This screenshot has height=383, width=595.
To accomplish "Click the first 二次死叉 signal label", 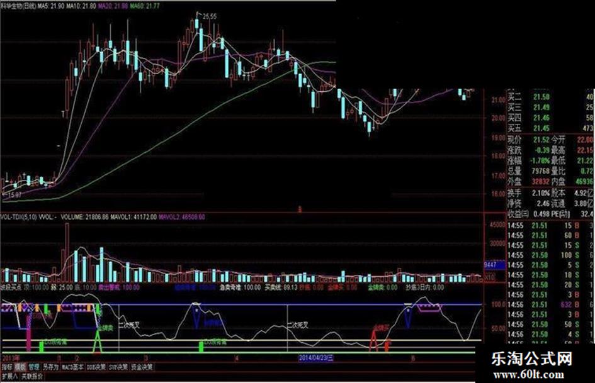I will tap(130, 325).
